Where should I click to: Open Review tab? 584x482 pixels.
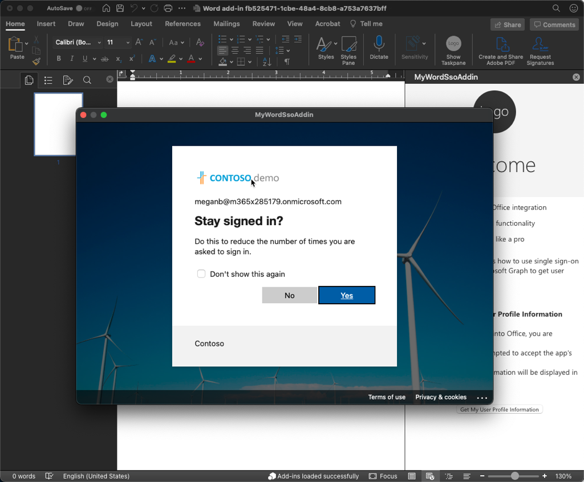pyautogui.click(x=263, y=24)
